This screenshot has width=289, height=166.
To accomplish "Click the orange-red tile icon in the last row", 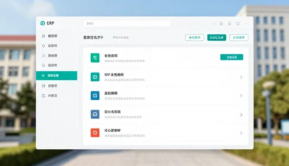I will pyautogui.click(x=95, y=133).
